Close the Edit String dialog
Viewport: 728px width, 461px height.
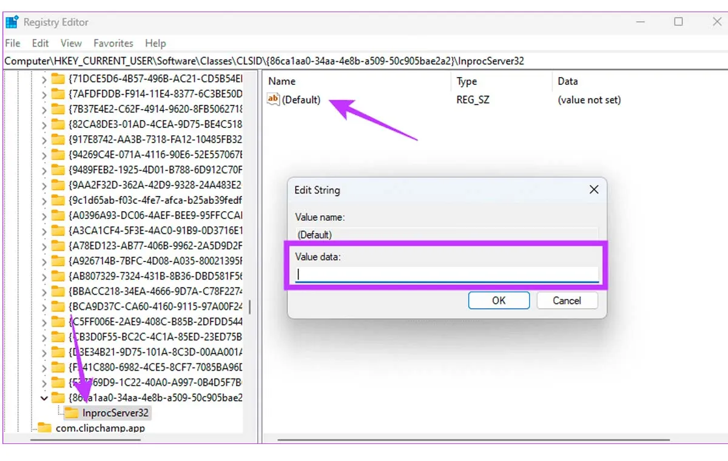point(594,190)
